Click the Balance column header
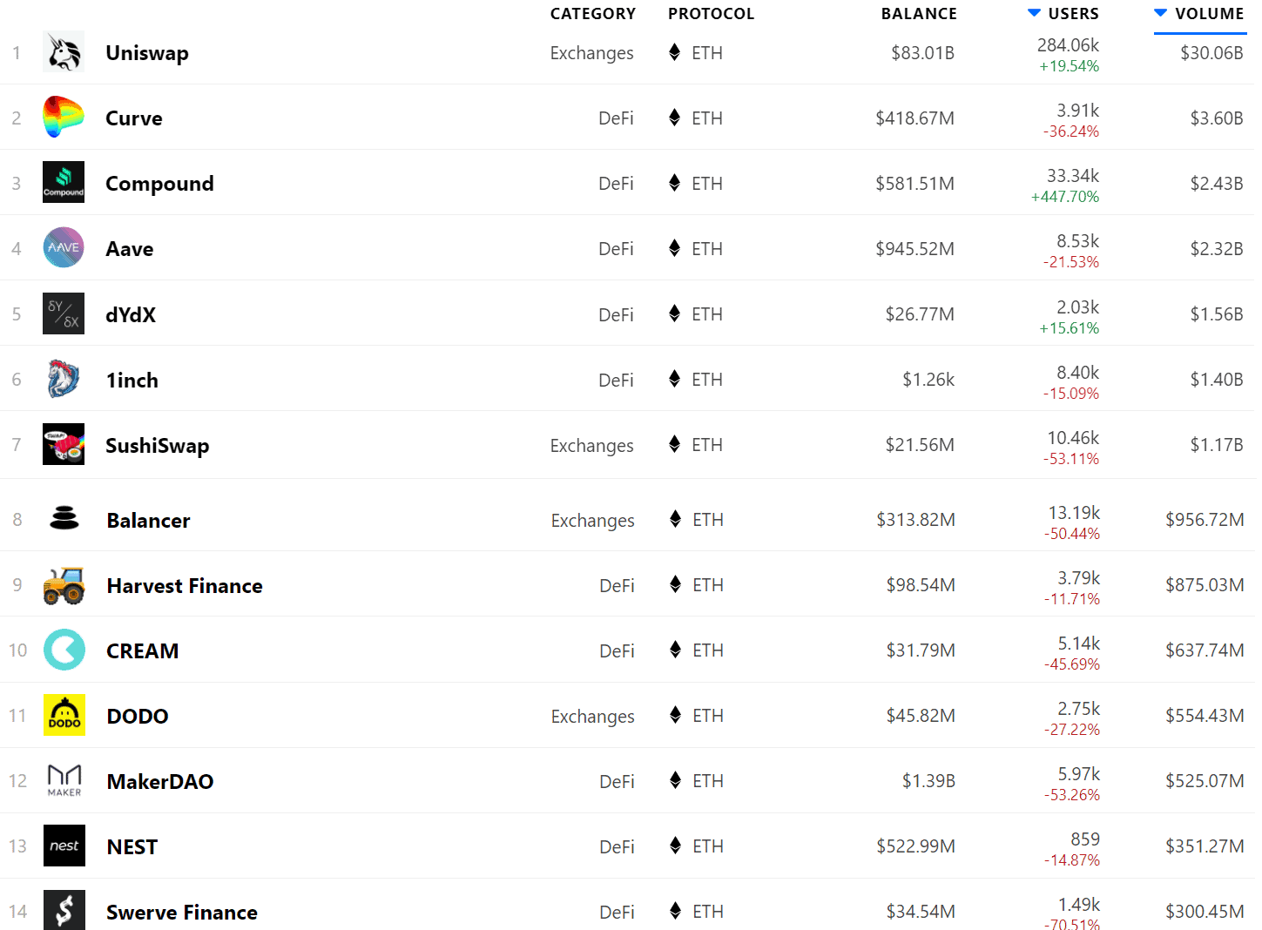Image resolution: width=1262 pixels, height=930 pixels. tap(918, 14)
